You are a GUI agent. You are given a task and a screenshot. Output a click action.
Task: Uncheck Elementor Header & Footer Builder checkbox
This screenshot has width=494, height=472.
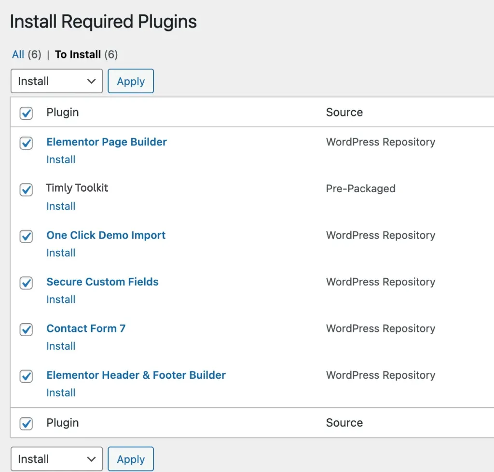(x=26, y=376)
